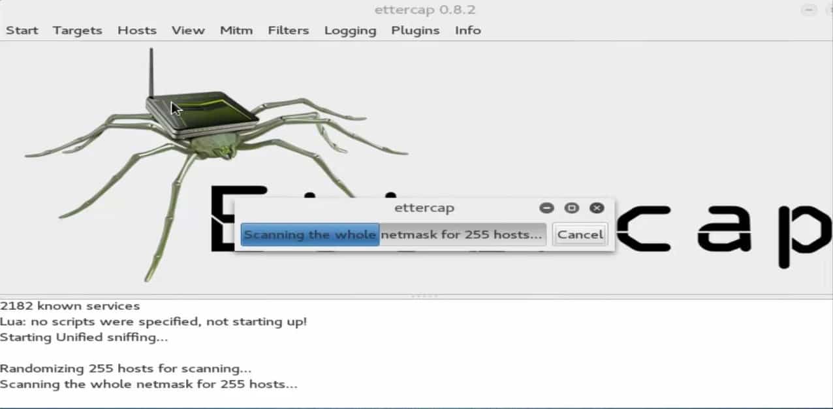Click 'Lua: no scripts were specified' log line

tap(153, 322)
